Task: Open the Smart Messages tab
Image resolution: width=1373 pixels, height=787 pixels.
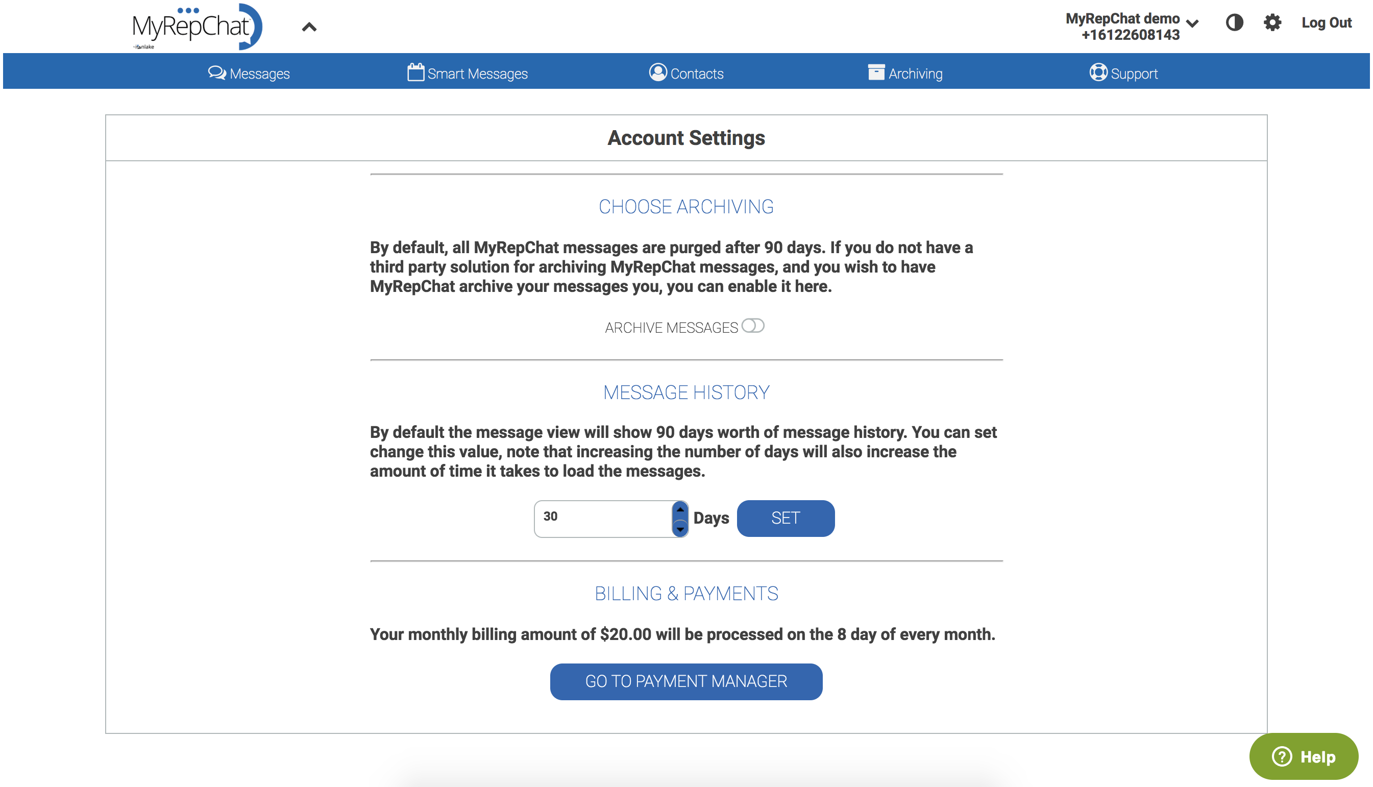Action: [477, 73]
